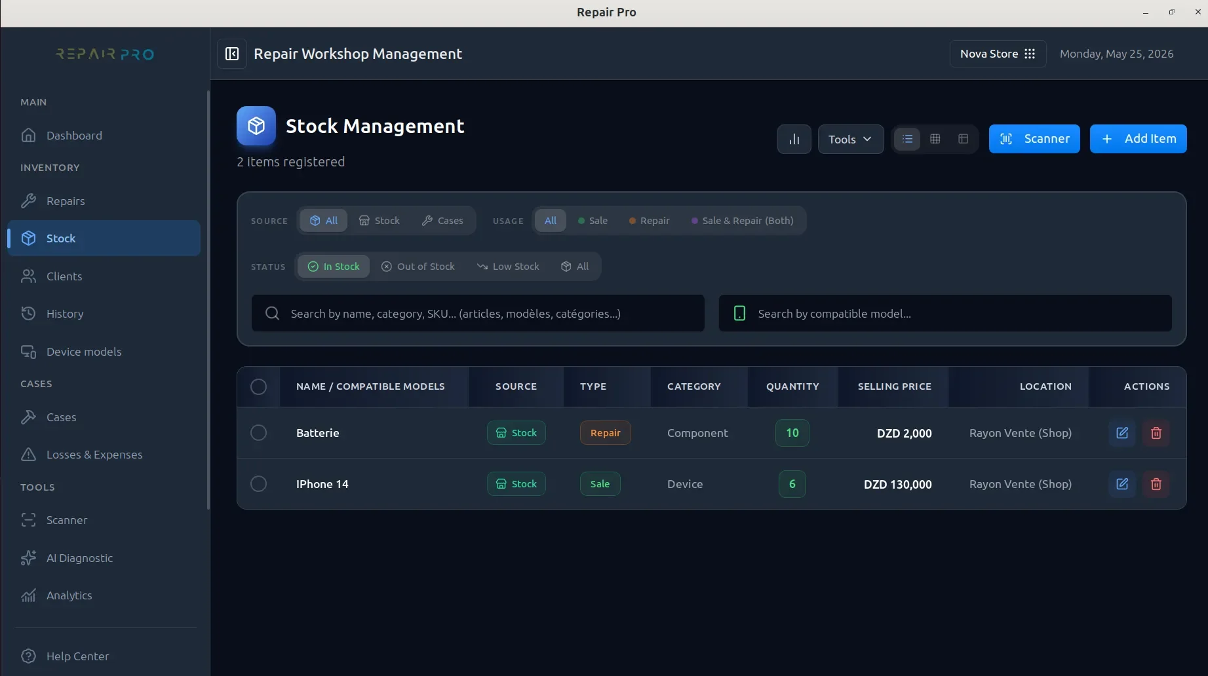Switch to table layout view icon

pyautogui.click(x=963, y=139)
